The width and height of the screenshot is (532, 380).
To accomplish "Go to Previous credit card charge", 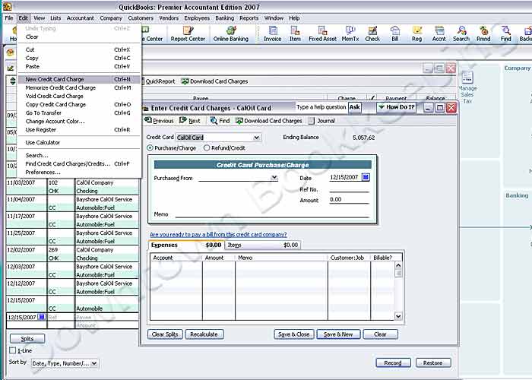I will coord(159,121).
